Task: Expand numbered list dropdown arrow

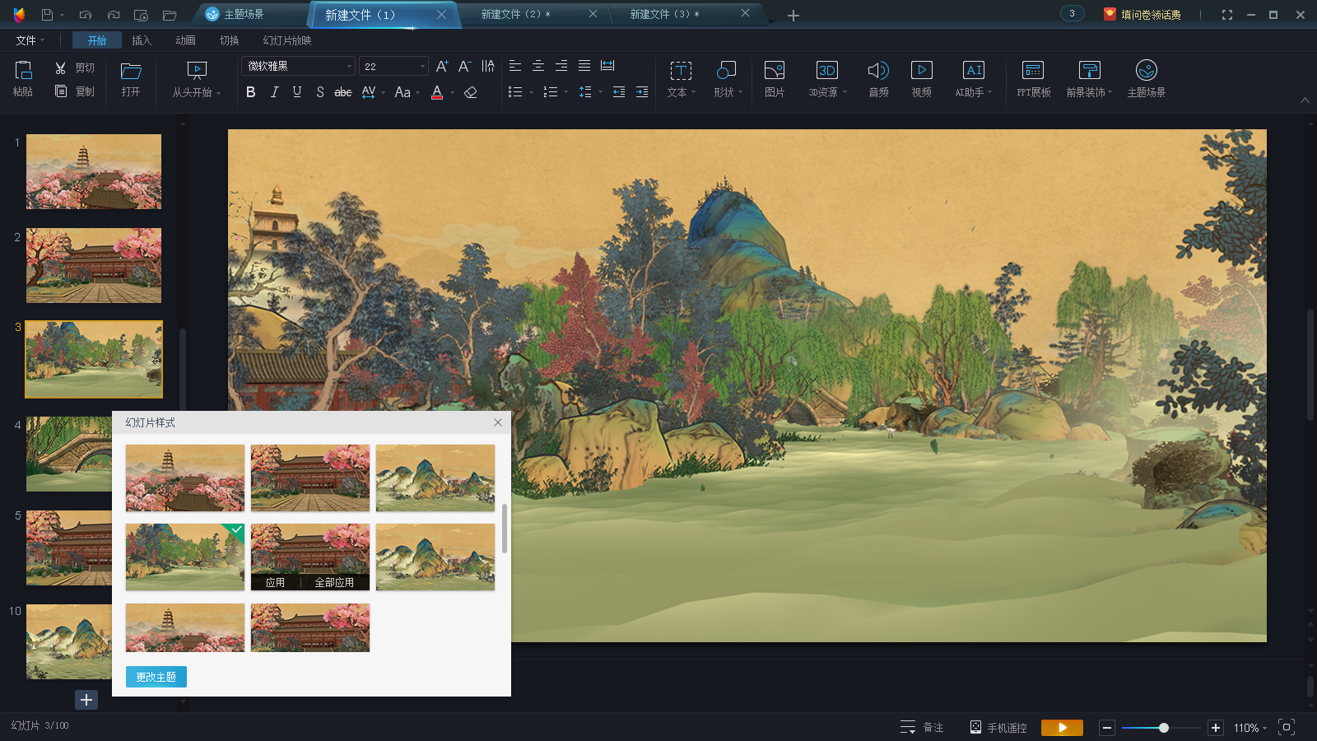Action: (565, 93)
